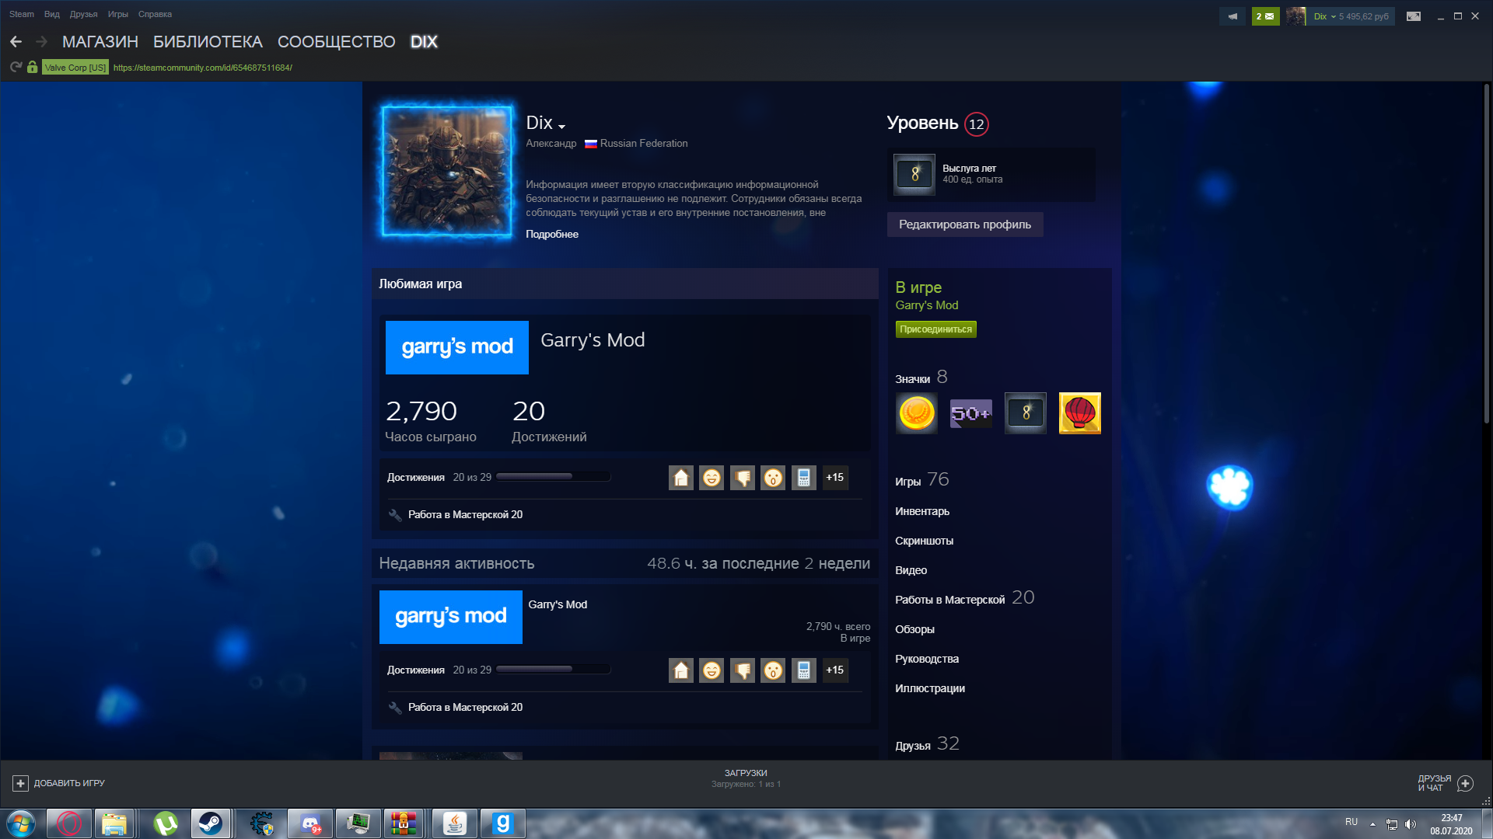Click the steamcommunity profile URL
The height and width of the screenshot is (839, 1493).
203,68
